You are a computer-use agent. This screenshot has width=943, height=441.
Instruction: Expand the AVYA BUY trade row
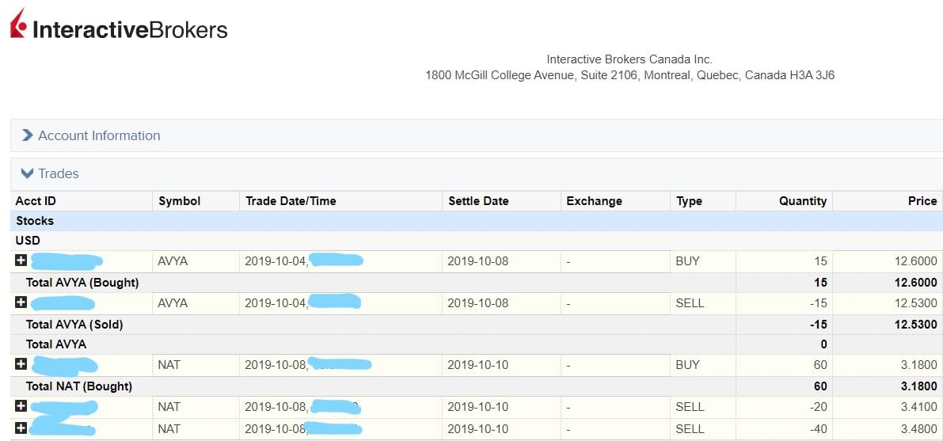click(x=21, y=260)
